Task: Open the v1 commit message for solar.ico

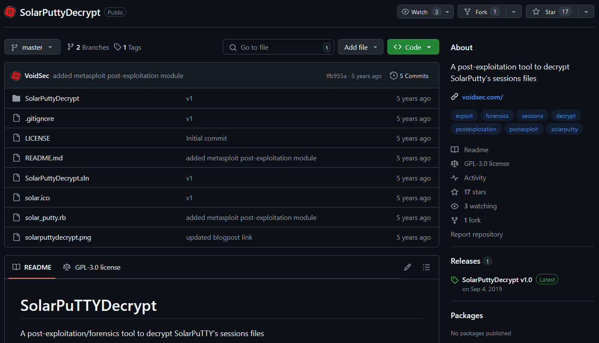Action: point(189,198)
